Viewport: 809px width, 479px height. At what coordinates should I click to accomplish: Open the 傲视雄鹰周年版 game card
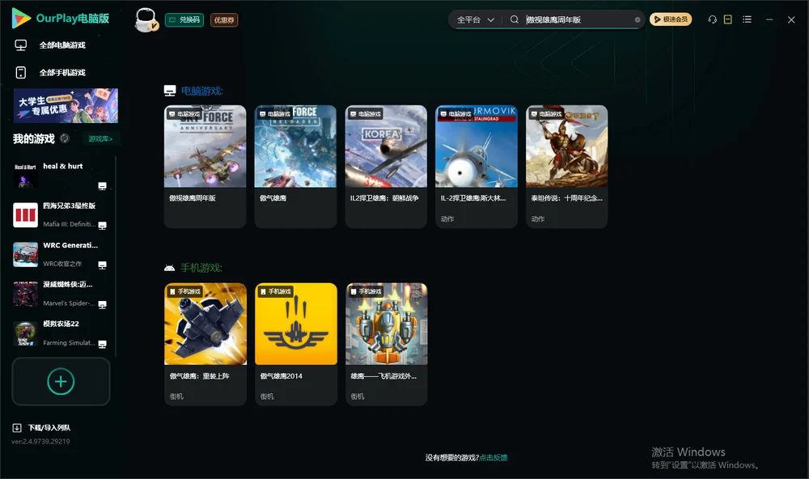point(205,166)
